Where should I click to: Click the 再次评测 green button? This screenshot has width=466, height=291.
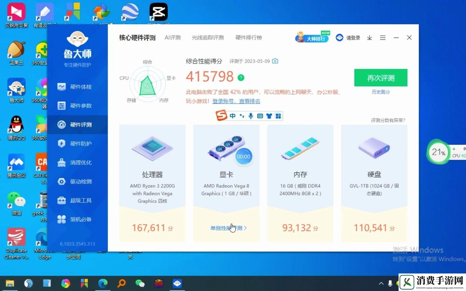(381, 78)
